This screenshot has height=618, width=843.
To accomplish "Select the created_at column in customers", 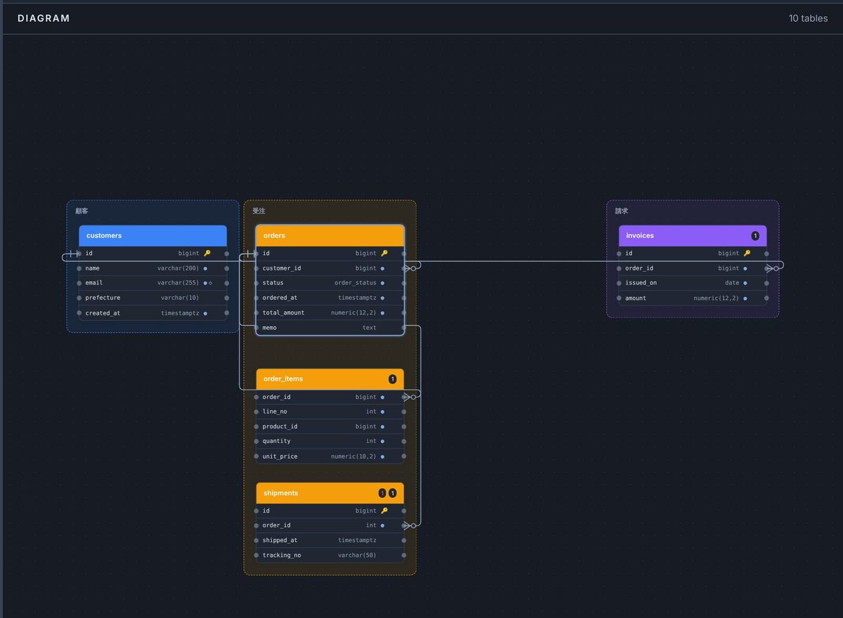I will click(152, 313).
